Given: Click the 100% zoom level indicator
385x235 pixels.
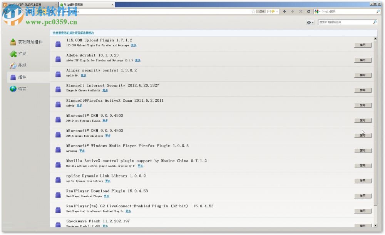Looking at the screenshot, I should coord(261,12).
